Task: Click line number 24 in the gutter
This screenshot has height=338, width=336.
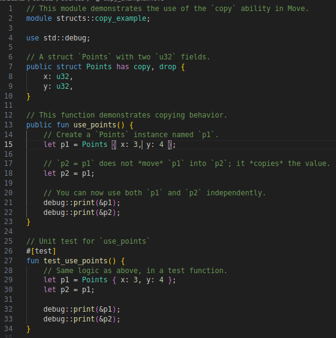Action: 9,231
